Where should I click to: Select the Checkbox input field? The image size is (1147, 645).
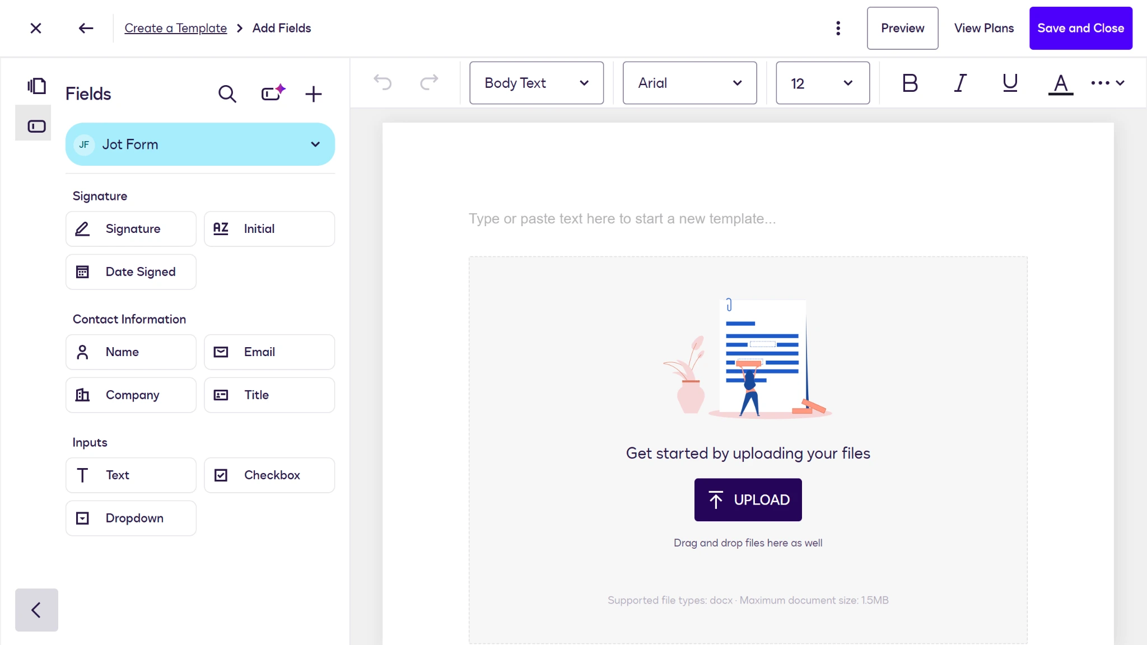(269, 475)
